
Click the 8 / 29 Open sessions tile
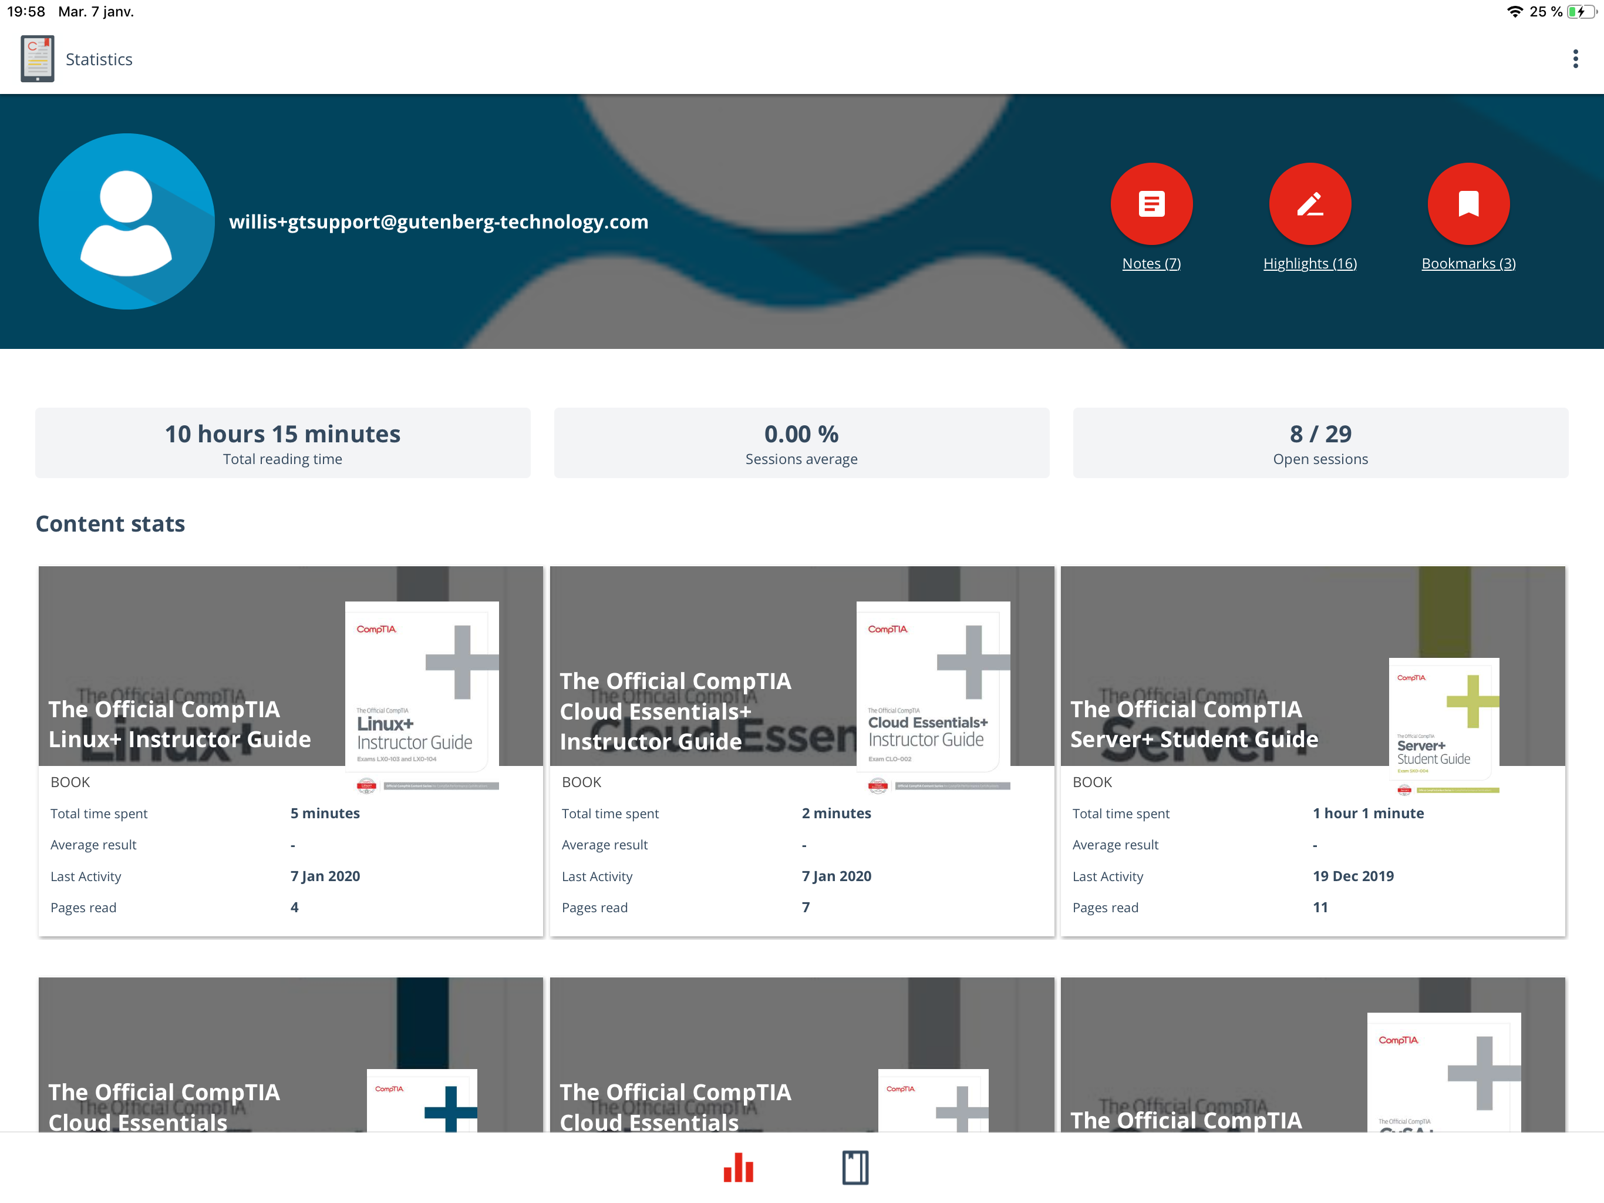click(x=1320, y=442)
